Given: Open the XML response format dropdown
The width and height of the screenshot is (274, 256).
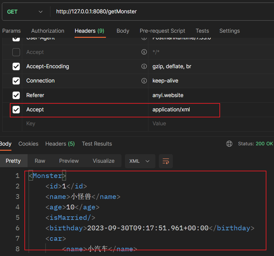Looking at the screenshot, I should pyautogui.click(x=140, y=161).
